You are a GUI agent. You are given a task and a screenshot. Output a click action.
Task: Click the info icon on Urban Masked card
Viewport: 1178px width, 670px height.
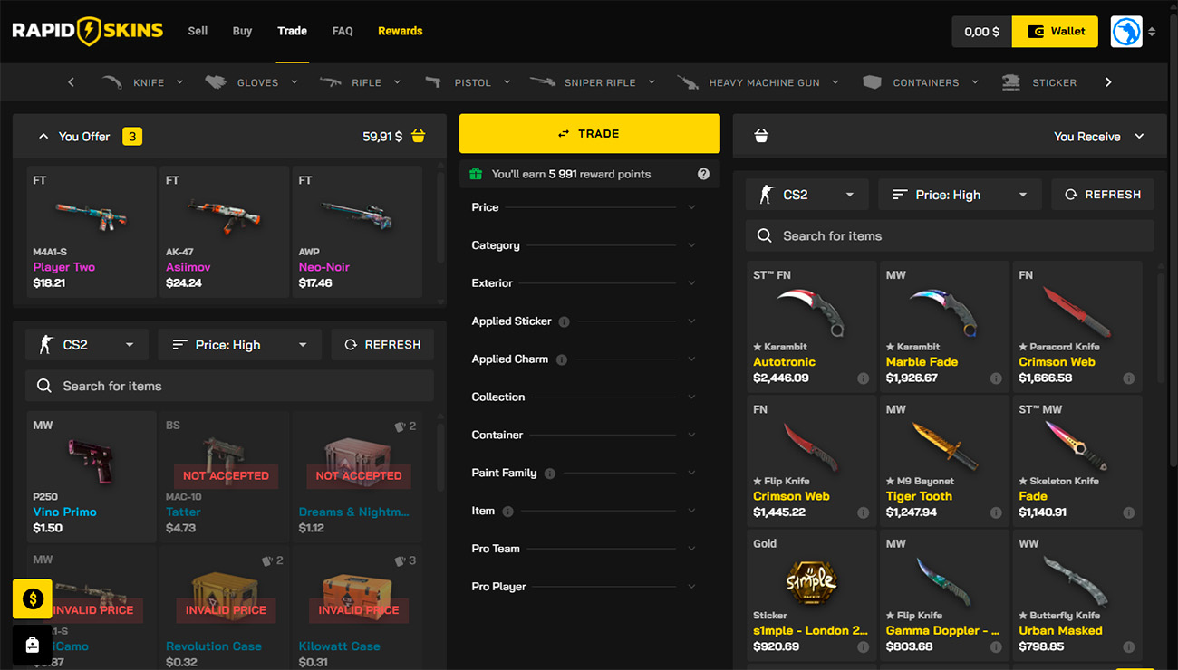pyautogui.click(x=1129, y=647)
